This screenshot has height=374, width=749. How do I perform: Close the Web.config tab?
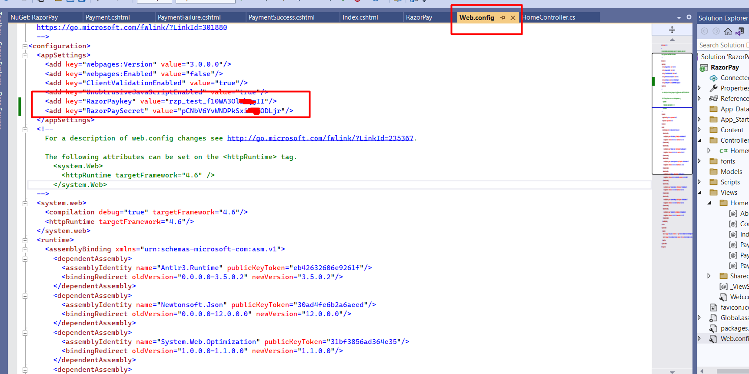pos(513,18)
